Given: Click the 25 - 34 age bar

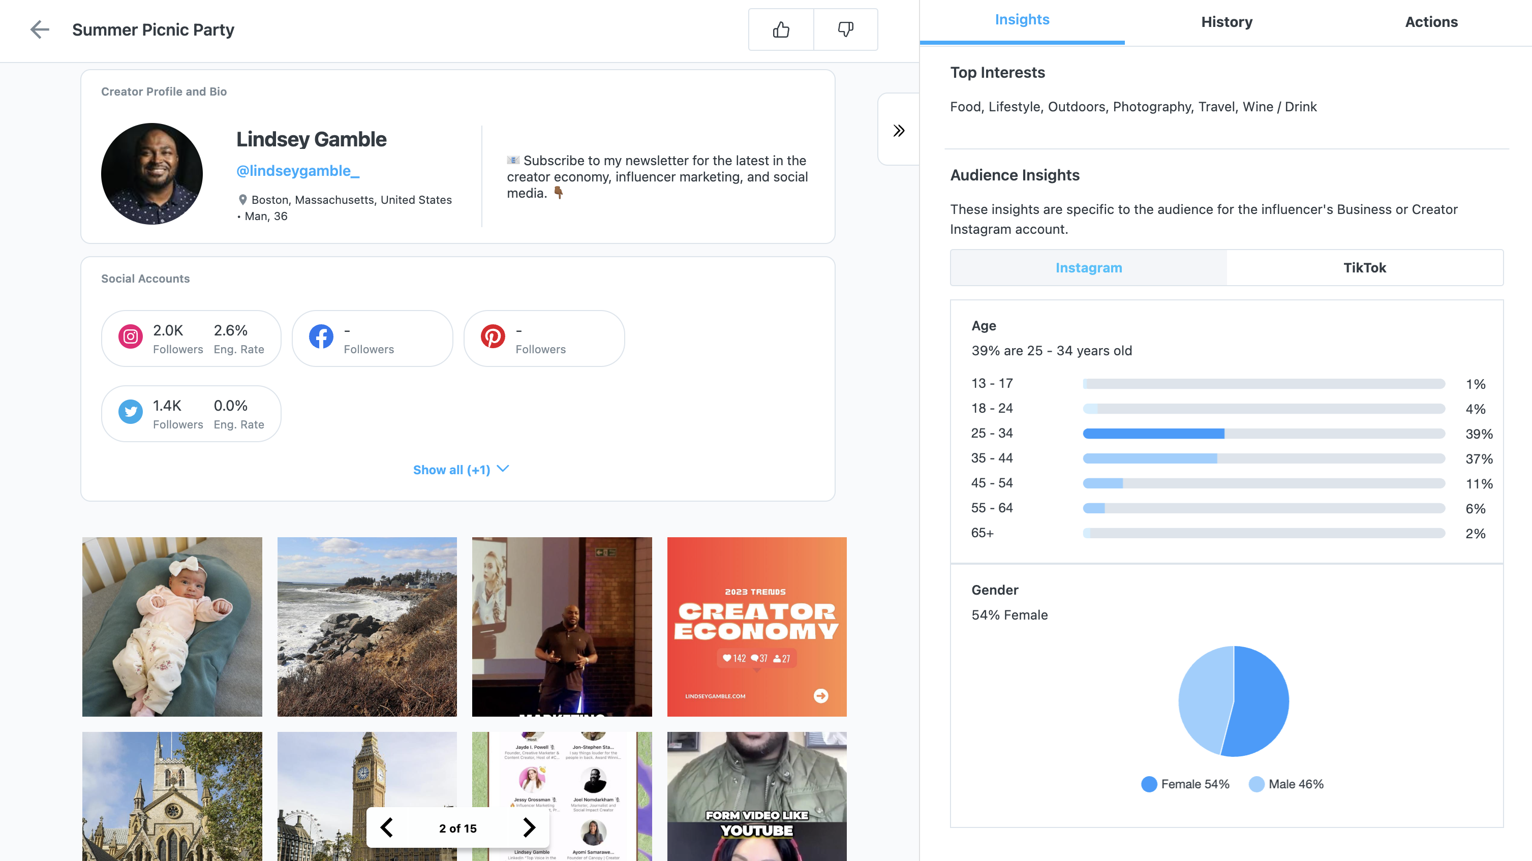Looking at the screenshot, I should point(1264,434).
